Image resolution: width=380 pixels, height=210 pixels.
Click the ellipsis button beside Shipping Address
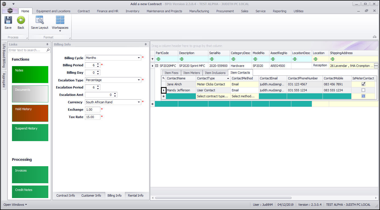click(376, 66)
